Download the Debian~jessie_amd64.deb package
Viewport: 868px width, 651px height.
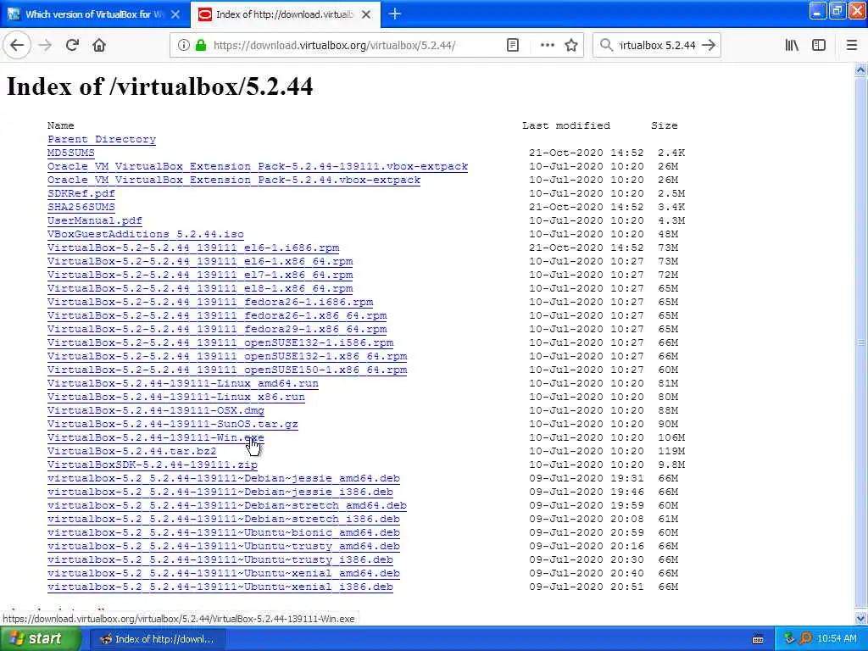224,478
